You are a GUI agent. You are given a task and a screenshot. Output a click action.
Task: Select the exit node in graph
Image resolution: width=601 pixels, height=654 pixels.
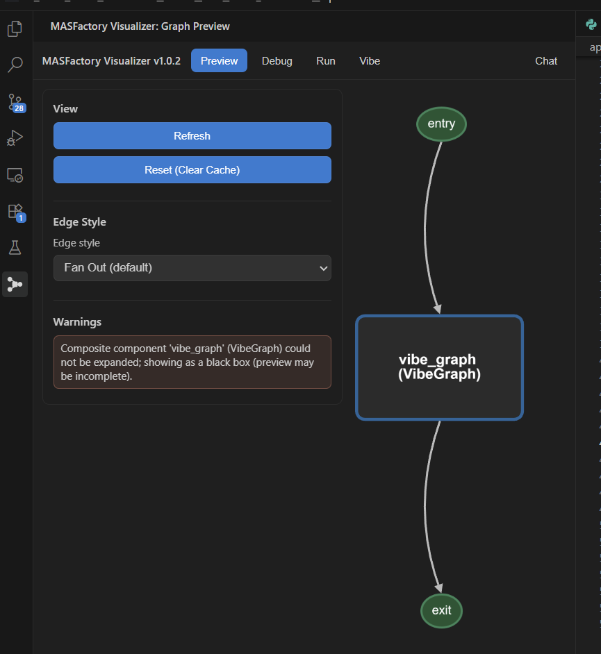(x=441, y=611)
